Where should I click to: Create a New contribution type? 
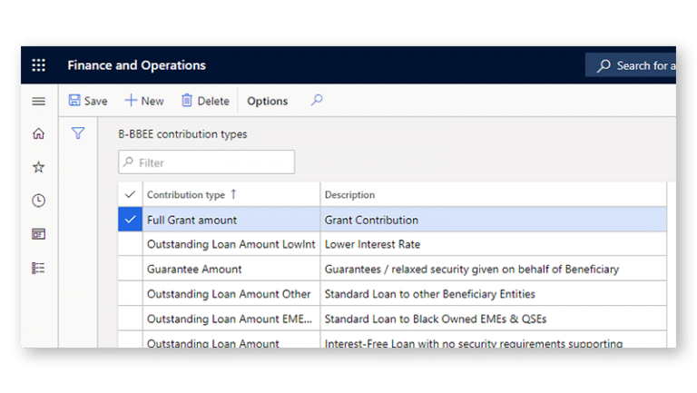(144, 101)
